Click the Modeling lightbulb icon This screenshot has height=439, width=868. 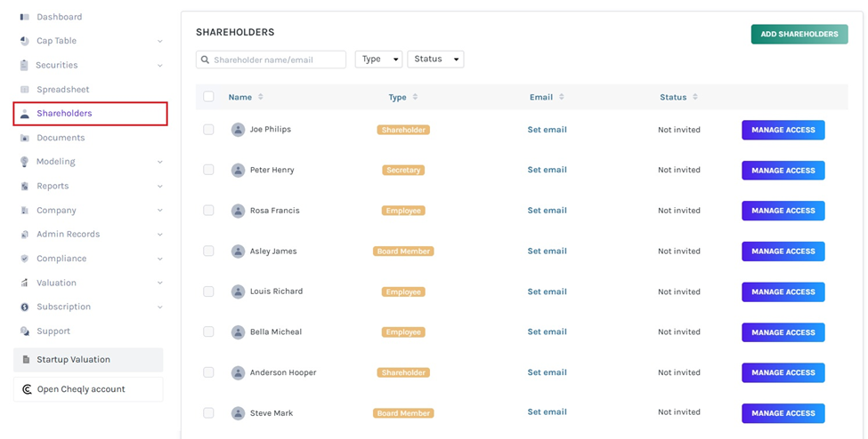click(25, 162)
